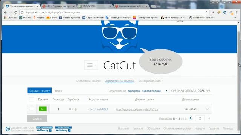Open the Mail.Ru bookmark
The height and width of the screenshot is (135, 241).
pyautogui.click(x=25, y=18)
